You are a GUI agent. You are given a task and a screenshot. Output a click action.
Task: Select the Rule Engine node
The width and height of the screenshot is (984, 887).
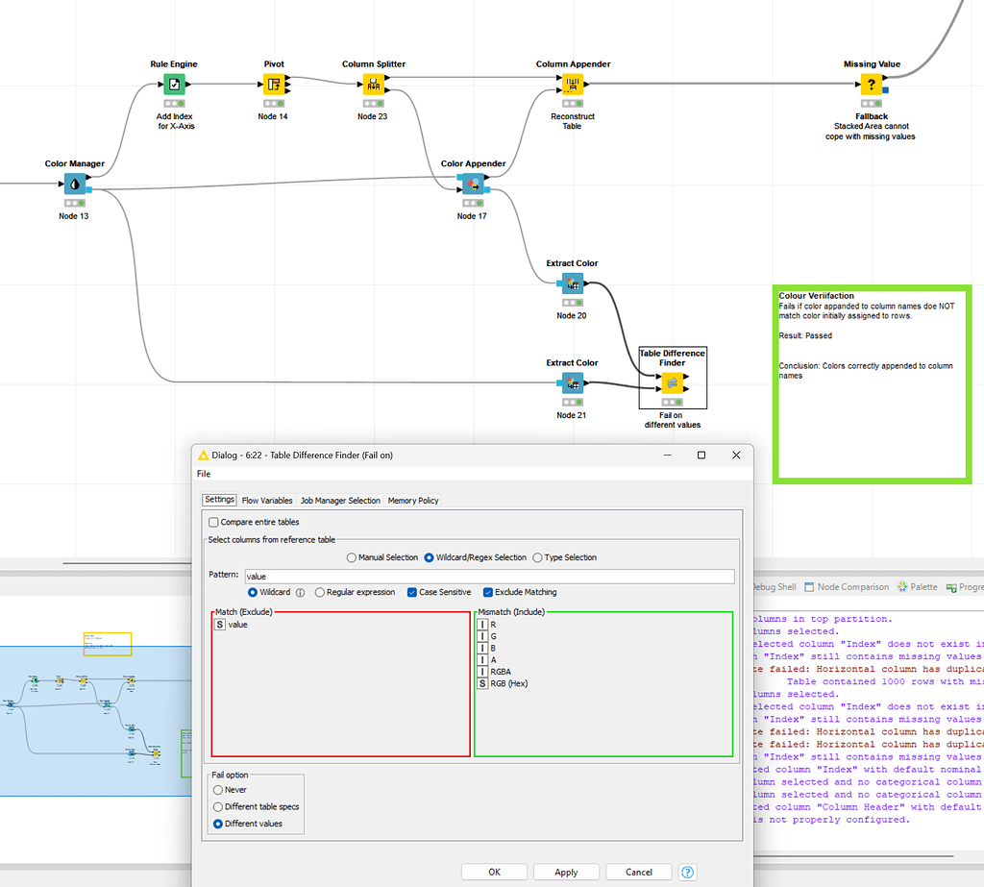(x=174, y=84)
